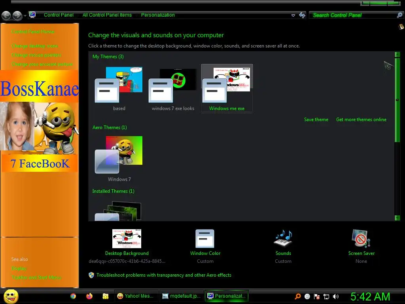The height and width of the screenshot is (304, 405).
Task: Click Save theme link
Action: click(x=316, y=120)
